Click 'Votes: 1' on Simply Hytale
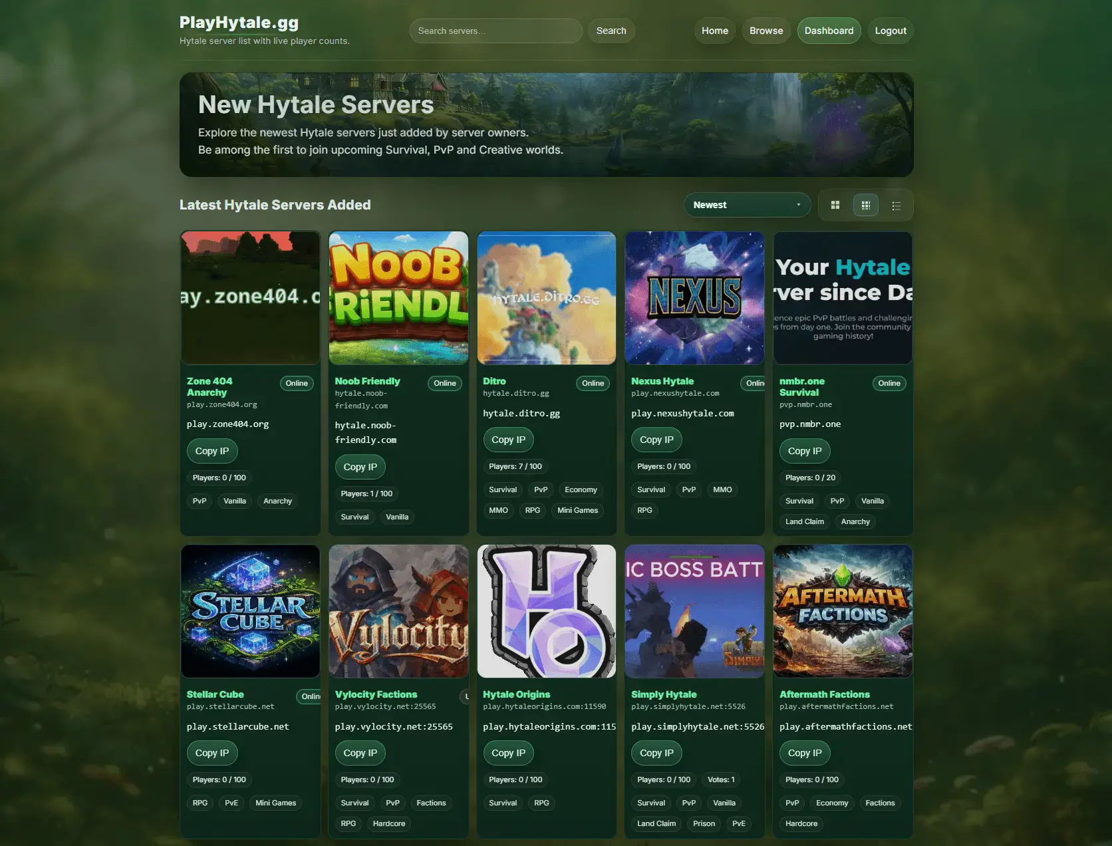Image resolution: width=1112 pixels, height=846 pixels. [721, 779]
